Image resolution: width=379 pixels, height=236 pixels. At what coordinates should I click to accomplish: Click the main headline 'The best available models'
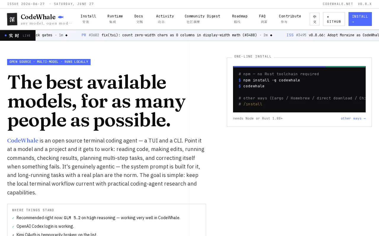coord(97,101)
